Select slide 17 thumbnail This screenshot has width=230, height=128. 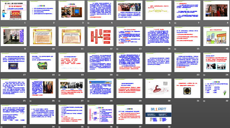pyautogui.click(x=14, y=62)
